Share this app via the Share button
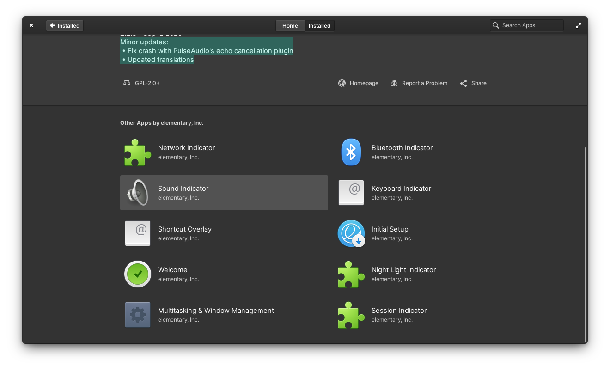This screenshot has width=610, height=372. [x=473, y=83]
